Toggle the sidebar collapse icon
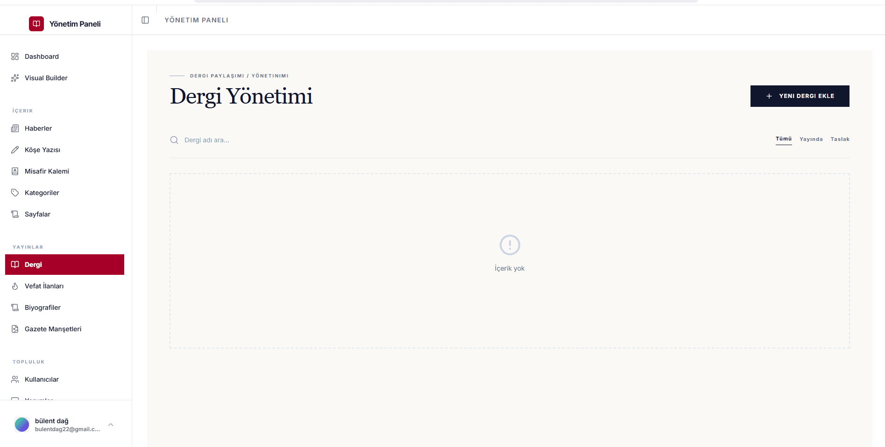The height and width of the screenshot is (447, 885). point(145,20)
